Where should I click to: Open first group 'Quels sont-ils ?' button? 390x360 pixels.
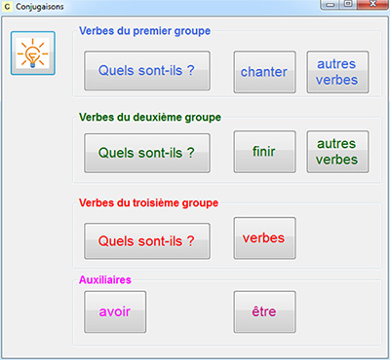pos(147,71)
